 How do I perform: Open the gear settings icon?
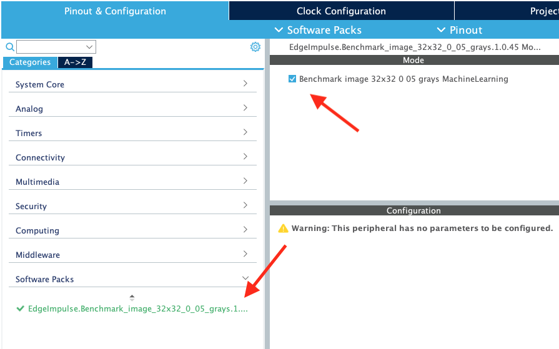click(255, 47)
